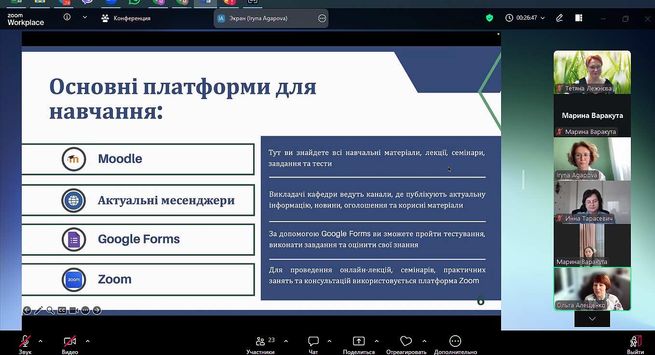Expand reaction options arrow beside Отреагировать
The width and height of the screenshot is (655, 355).
click(424, 341)
